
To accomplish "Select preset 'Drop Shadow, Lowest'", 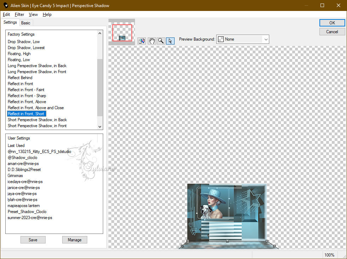I will [26, 48].
